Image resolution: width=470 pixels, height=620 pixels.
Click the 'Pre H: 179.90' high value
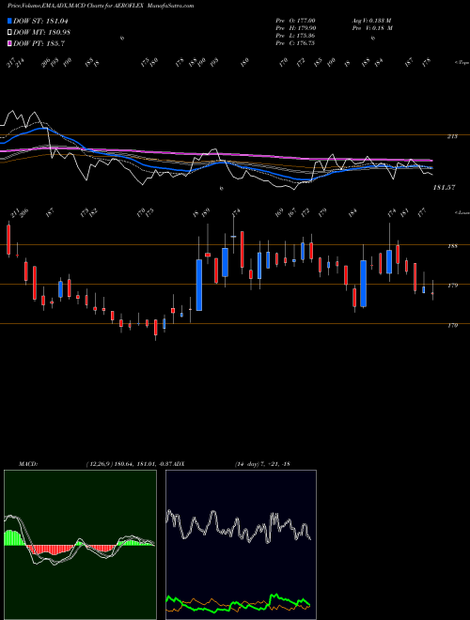click(x=295, y=28)
